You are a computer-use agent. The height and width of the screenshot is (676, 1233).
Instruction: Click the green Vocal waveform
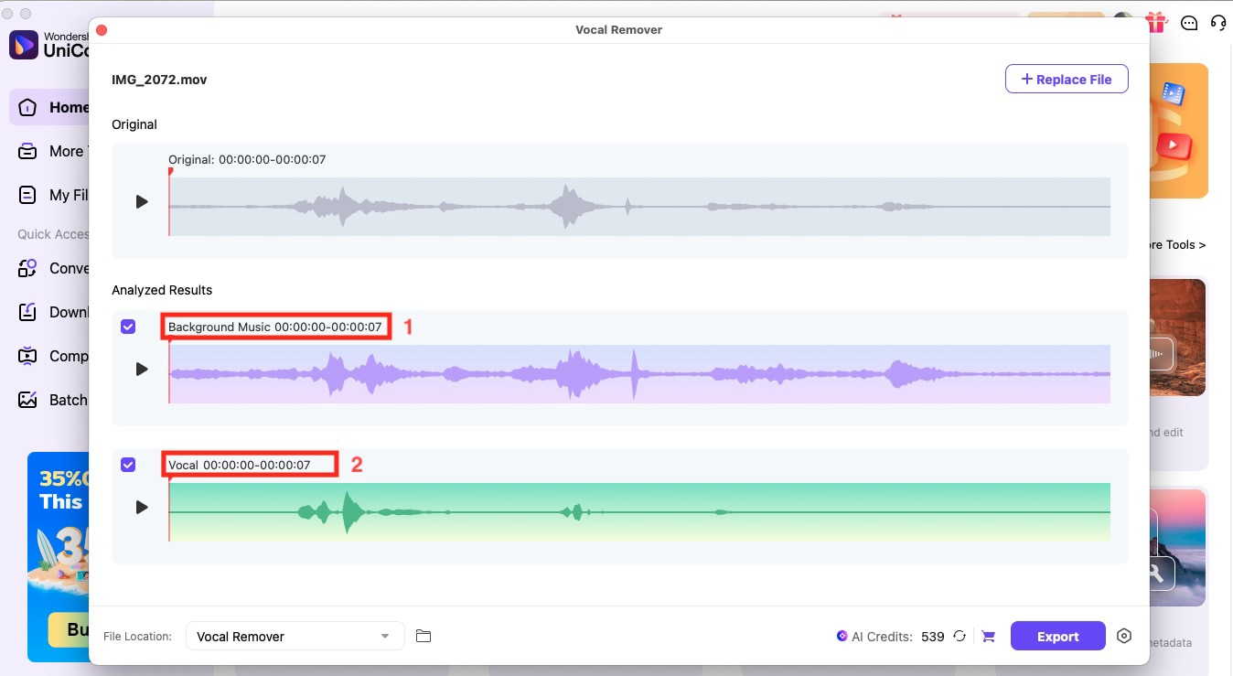point(639,512)
